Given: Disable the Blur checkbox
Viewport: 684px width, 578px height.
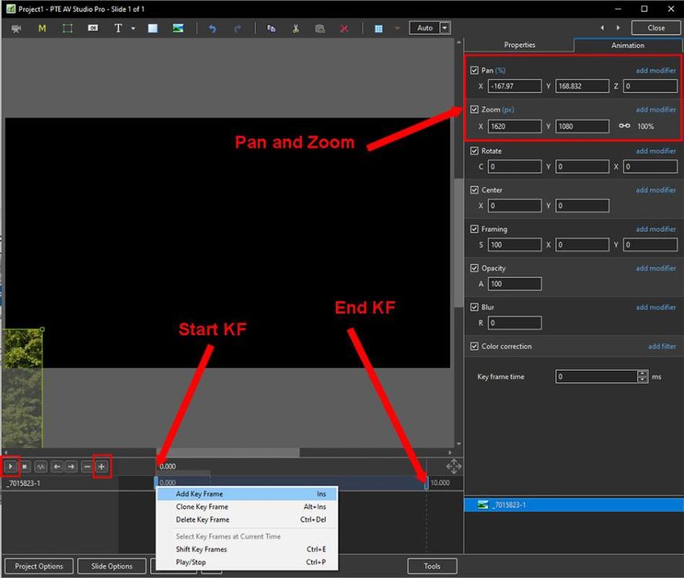Looking at the screenshot, I should (474, 307).
